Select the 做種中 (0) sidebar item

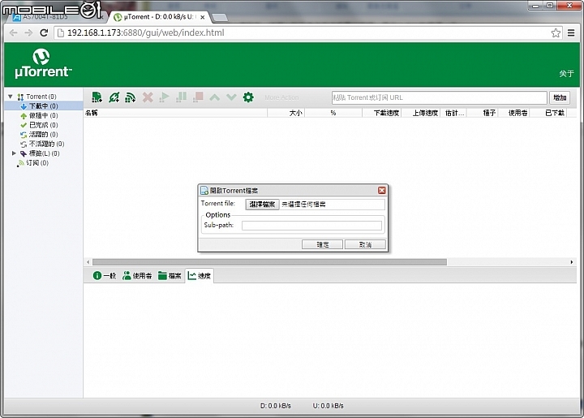tap(44, 115)
